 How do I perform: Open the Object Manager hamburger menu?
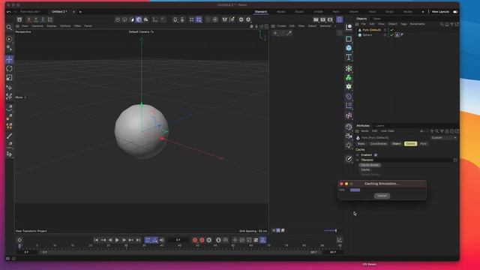[x=357, y=24]
